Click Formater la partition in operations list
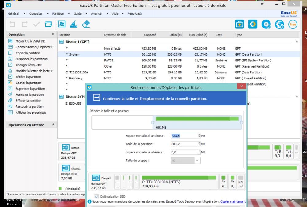Screen dimensions: 307x207 click(x=29, y=95)
